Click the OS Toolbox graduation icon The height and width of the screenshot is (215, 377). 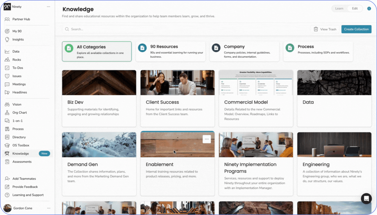coord(7,145)
